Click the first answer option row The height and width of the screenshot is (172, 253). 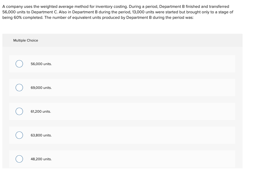[122, 64]
